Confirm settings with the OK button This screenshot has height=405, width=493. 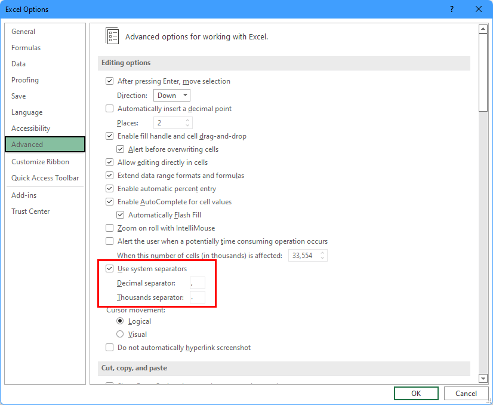click(x=416, y=394)
